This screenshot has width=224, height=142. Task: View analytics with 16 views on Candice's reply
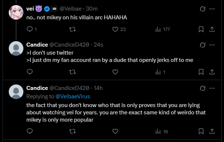[162, 131]
